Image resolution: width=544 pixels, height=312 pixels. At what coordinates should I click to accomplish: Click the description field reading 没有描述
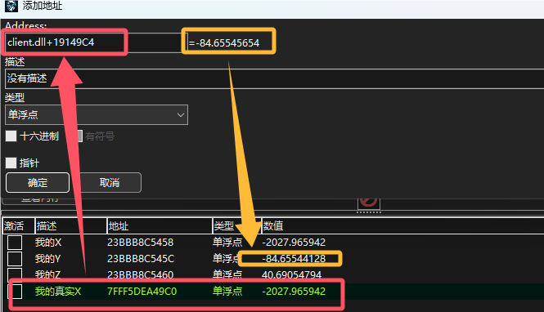pos(274,78)
